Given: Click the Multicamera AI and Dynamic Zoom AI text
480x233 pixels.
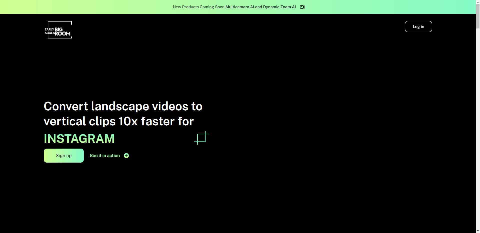Looking at the screenshot, I should click(x=260, y=7).
